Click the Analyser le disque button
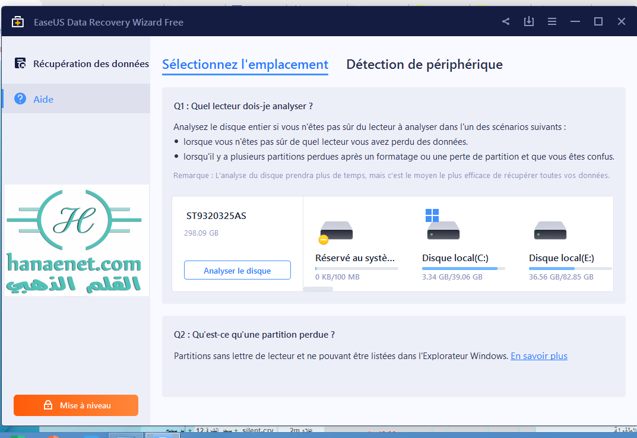The image size is (637, 438). 237,270
